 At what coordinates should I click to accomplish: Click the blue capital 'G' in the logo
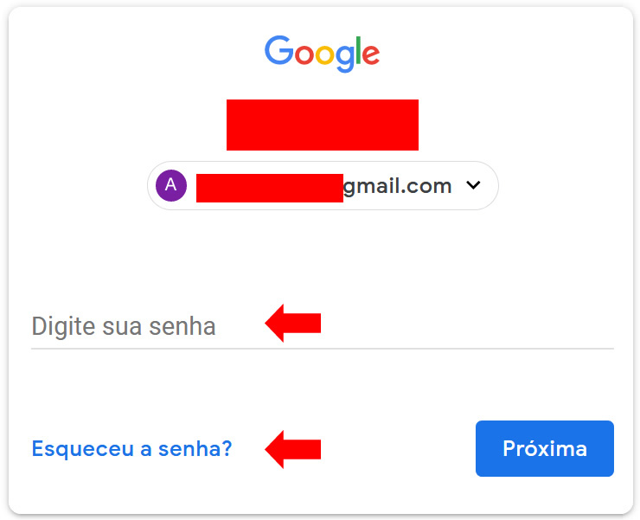278,50
